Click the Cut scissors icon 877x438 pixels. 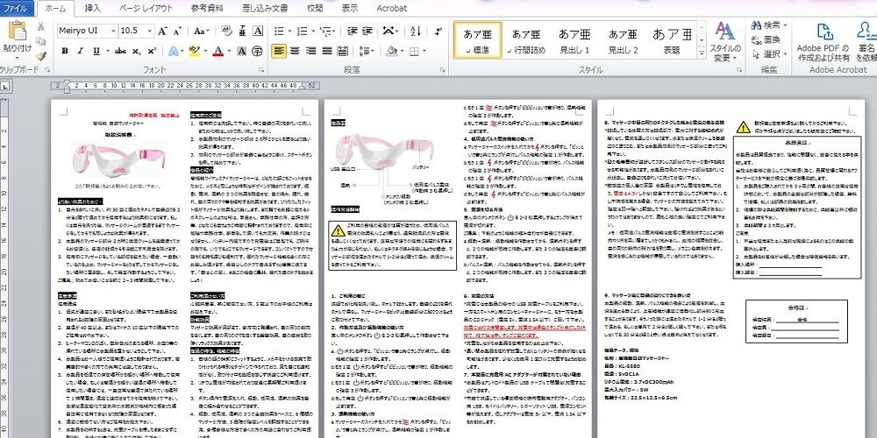tap(40, 26)
